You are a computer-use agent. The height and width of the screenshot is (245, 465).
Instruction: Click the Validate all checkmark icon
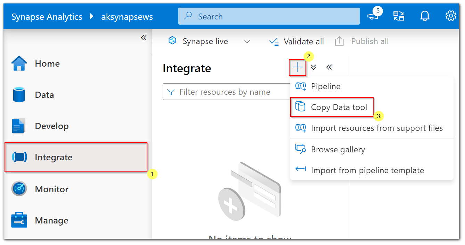coord(274,42)
